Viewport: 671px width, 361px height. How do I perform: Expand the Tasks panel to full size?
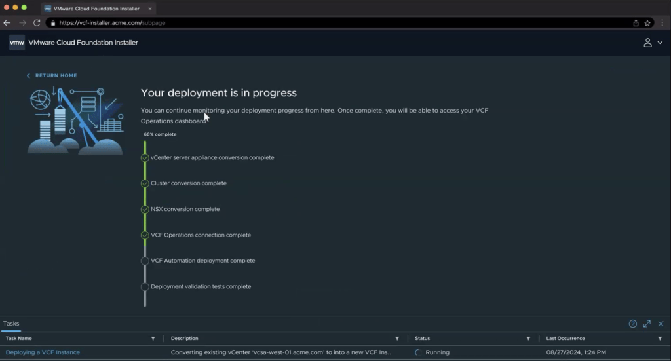pyautogui.click(x=647, y=324)
